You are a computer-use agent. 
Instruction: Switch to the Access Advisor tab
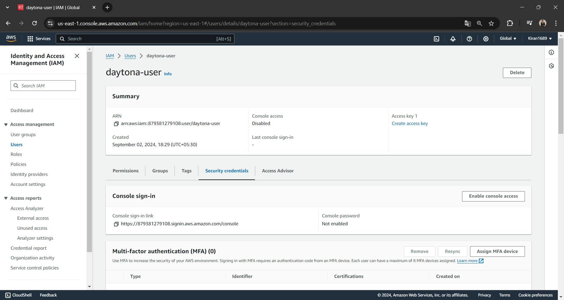pos(278,171)
